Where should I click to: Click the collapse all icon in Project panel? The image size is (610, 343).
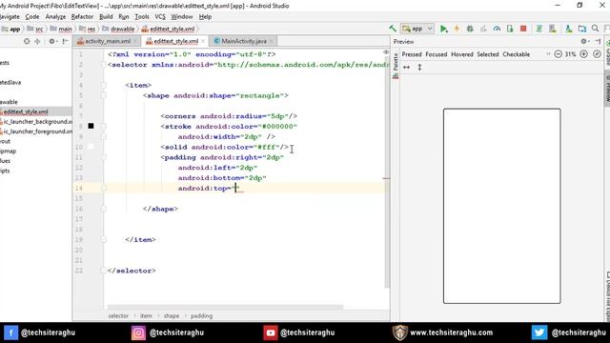(37, 41)
